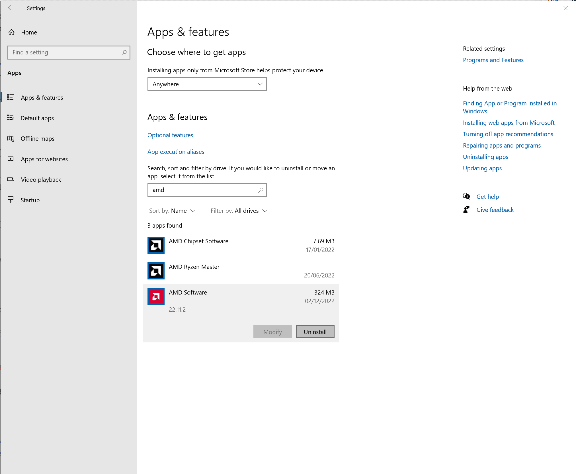The image size is (576, 474).
Task: Select Default apps in the sidebar
Action: [x=37, y=118]
